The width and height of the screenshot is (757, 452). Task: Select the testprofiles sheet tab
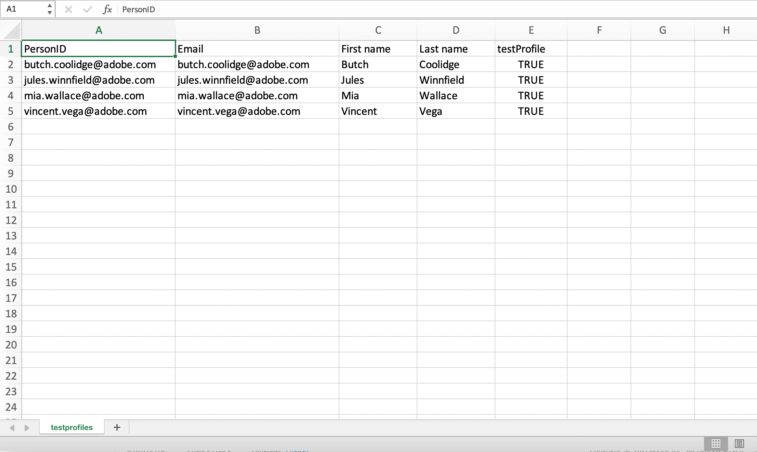pos(72,427)
